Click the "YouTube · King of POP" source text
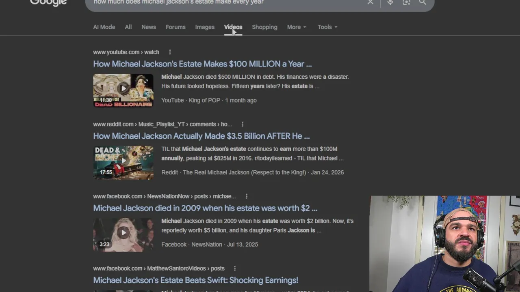The image size is (520, 292). pyautogui.click(x=191, y=100)
